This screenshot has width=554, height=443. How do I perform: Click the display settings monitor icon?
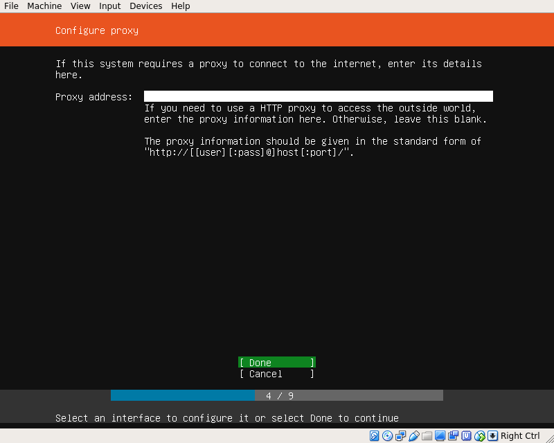(x=440, y=435)
